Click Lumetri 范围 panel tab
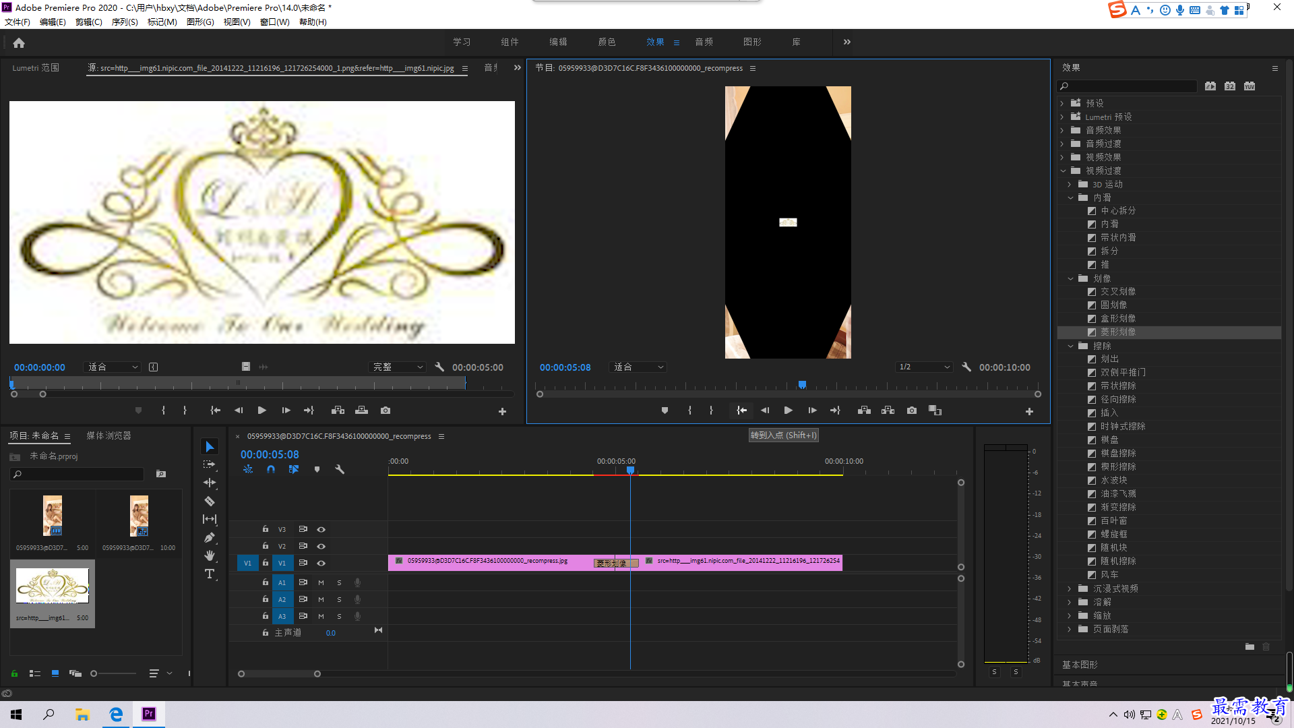This screenshot has width=1294, height=728. (36, 68)
